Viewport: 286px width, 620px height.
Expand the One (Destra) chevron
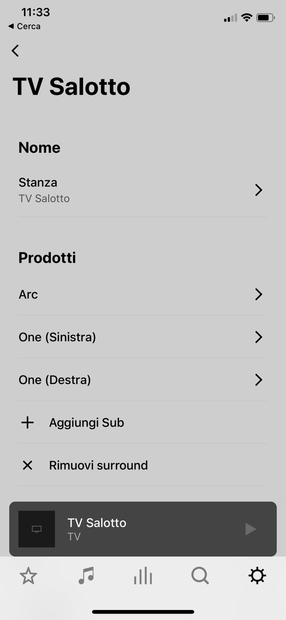coord(258,380)
